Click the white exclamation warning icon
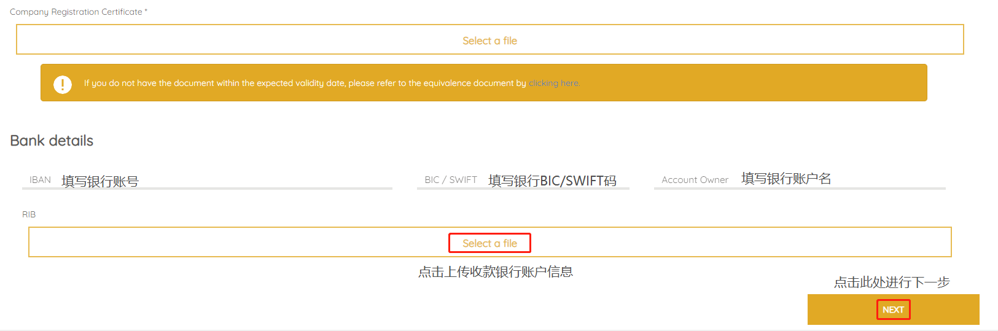The image size is (998, 331). (x=63, y=84)
